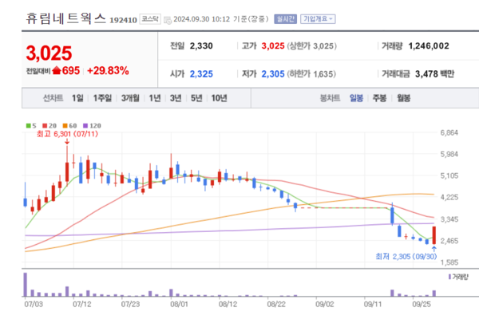Click the 실시간 realtime button
The width and height of the screenshot is (479, 323).
(285, 19)
